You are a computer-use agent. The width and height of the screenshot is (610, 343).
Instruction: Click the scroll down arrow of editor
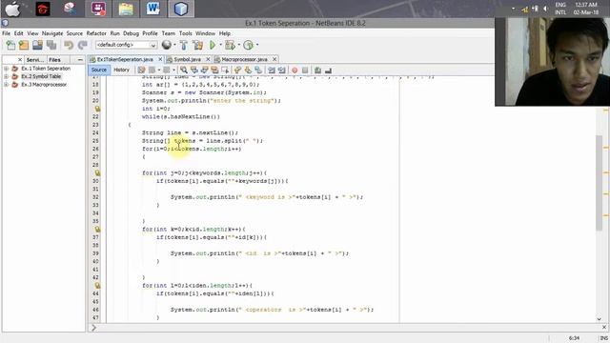[x=599, y=319]
